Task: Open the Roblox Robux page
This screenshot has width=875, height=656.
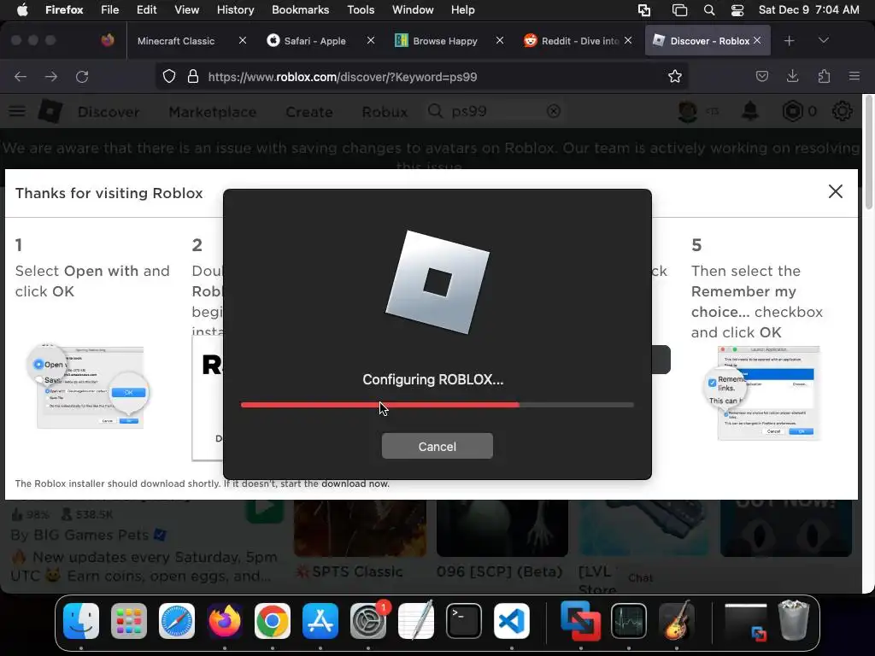Action: pyautogui.click(x=385, y=112)
